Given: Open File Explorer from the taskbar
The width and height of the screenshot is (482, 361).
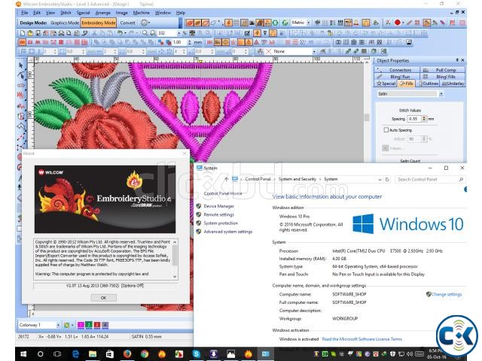Looking at the screenshot, I should click(93, 354).
